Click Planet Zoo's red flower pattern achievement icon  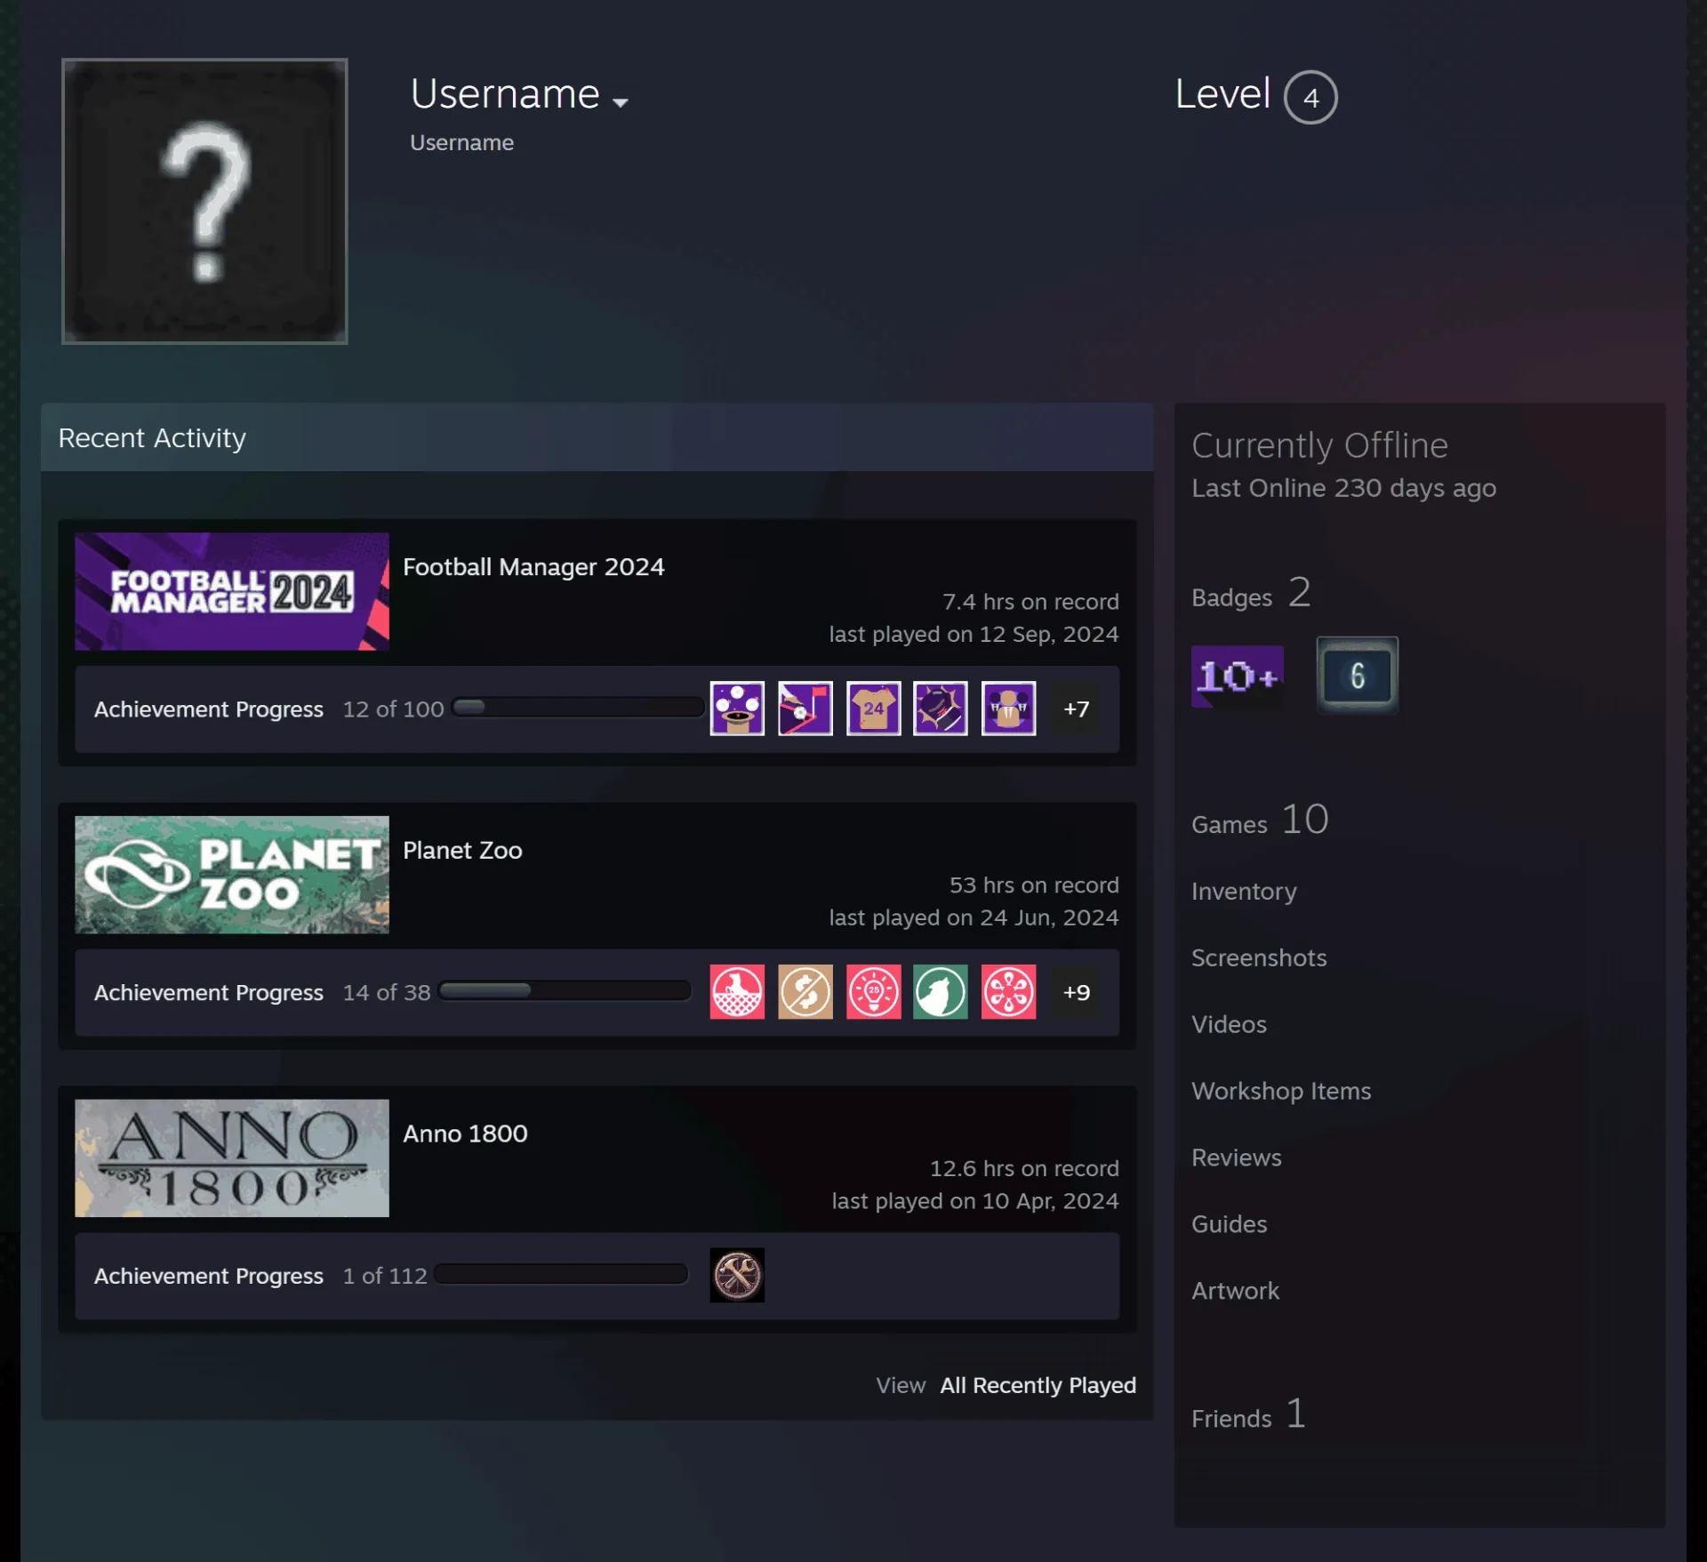coord(1009,991)
